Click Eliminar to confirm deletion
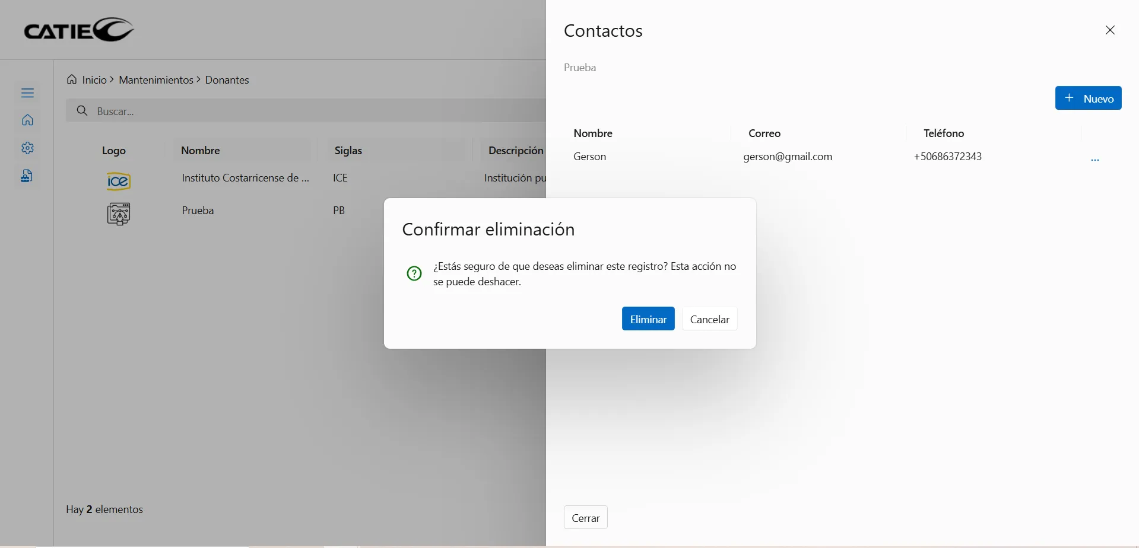Screen dimensions: 1139x548 point(648,318)
